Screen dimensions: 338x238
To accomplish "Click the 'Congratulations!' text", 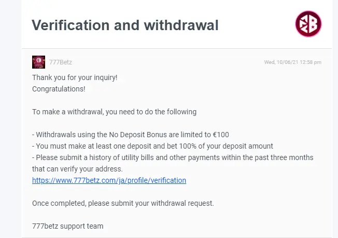I will (x=59, y=89).
